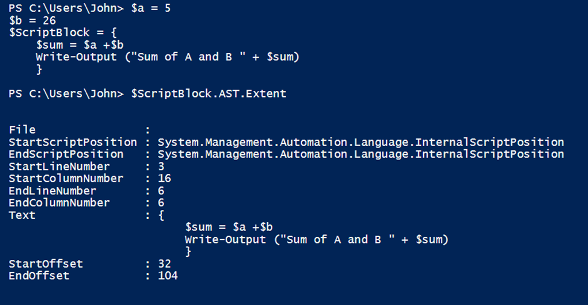Viewport: 588px width, 305px height.
Task: Click the EndLineNumber property name
Action: tap(52, 191)
